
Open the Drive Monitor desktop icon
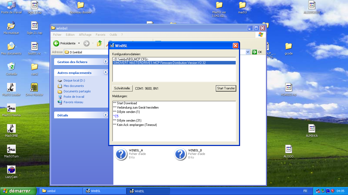point(34,87)
